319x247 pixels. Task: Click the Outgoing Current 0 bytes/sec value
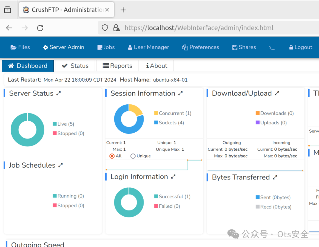coord(236,149)
